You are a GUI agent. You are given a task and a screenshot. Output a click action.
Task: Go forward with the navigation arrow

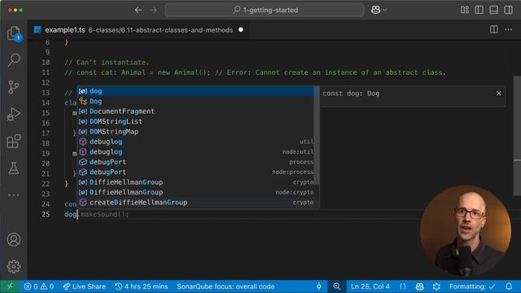(x=153, y=10)
